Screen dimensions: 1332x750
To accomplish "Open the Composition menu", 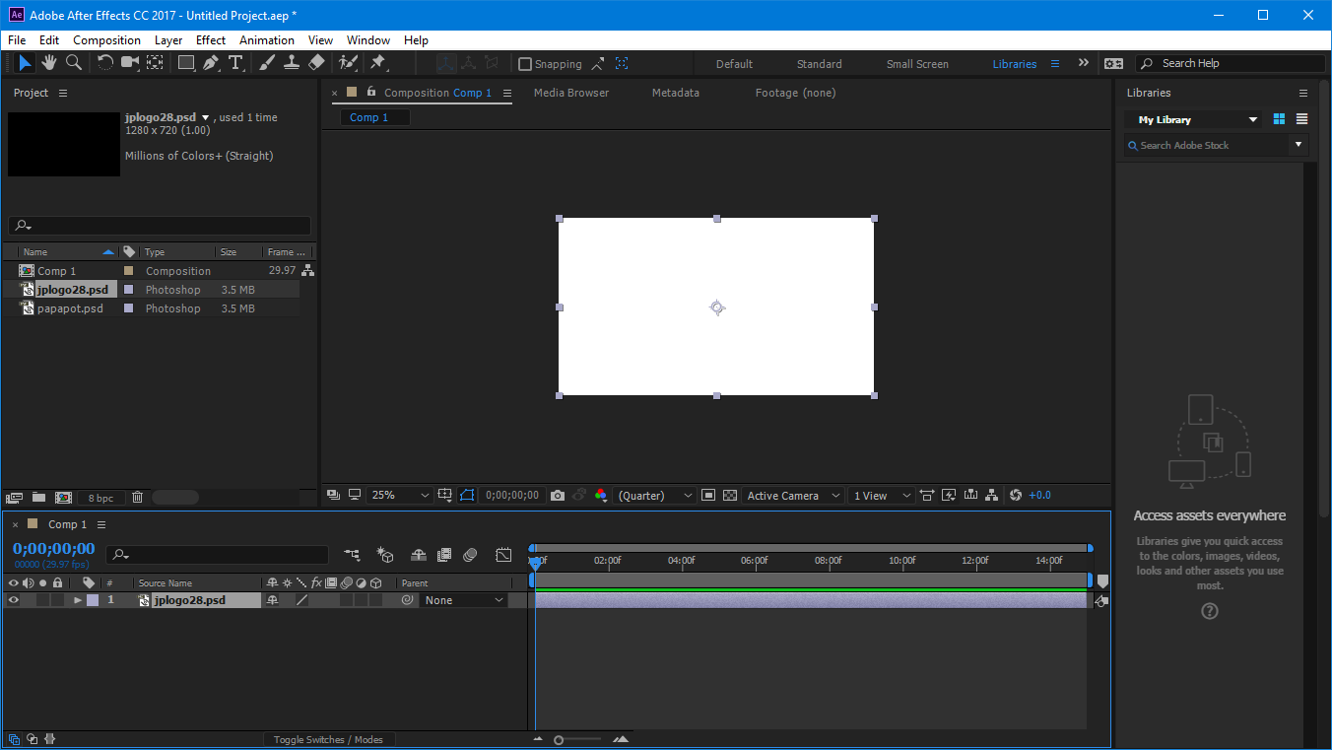I will coord(106,40).
